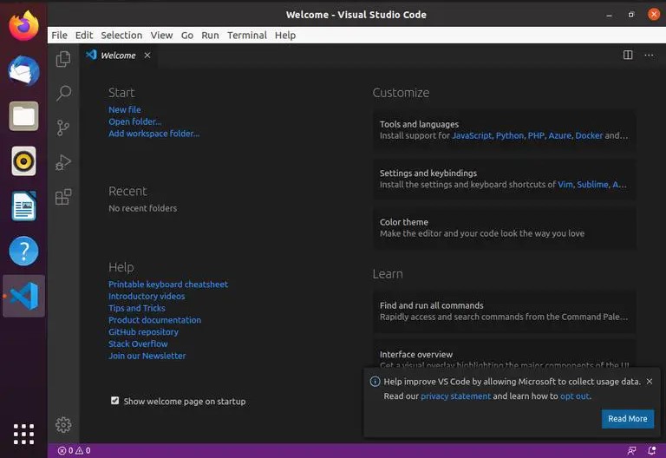Image resolution: width=666 pixels, height=458 pixels.
Task: Split the editor to the right
Action: click(x=628, y=55)
